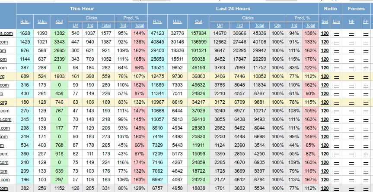Viewport: 373px width, 192px height.
Task: Select the cell showing 136599
Action: click(x=198, y=42)
